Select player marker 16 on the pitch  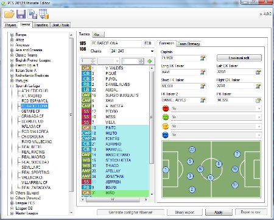(x=200, y=169)
